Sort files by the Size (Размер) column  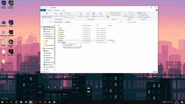pos(110,25)
